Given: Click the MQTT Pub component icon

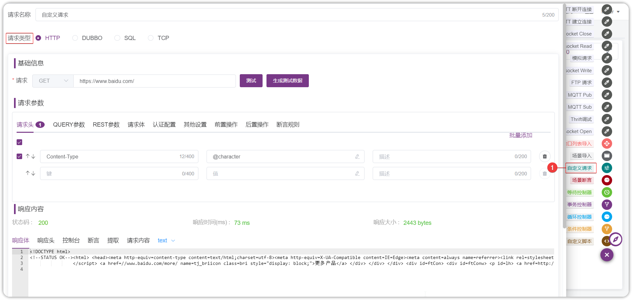Looking at the screenshot, I should pyautogui.click(x=607, y=95).
